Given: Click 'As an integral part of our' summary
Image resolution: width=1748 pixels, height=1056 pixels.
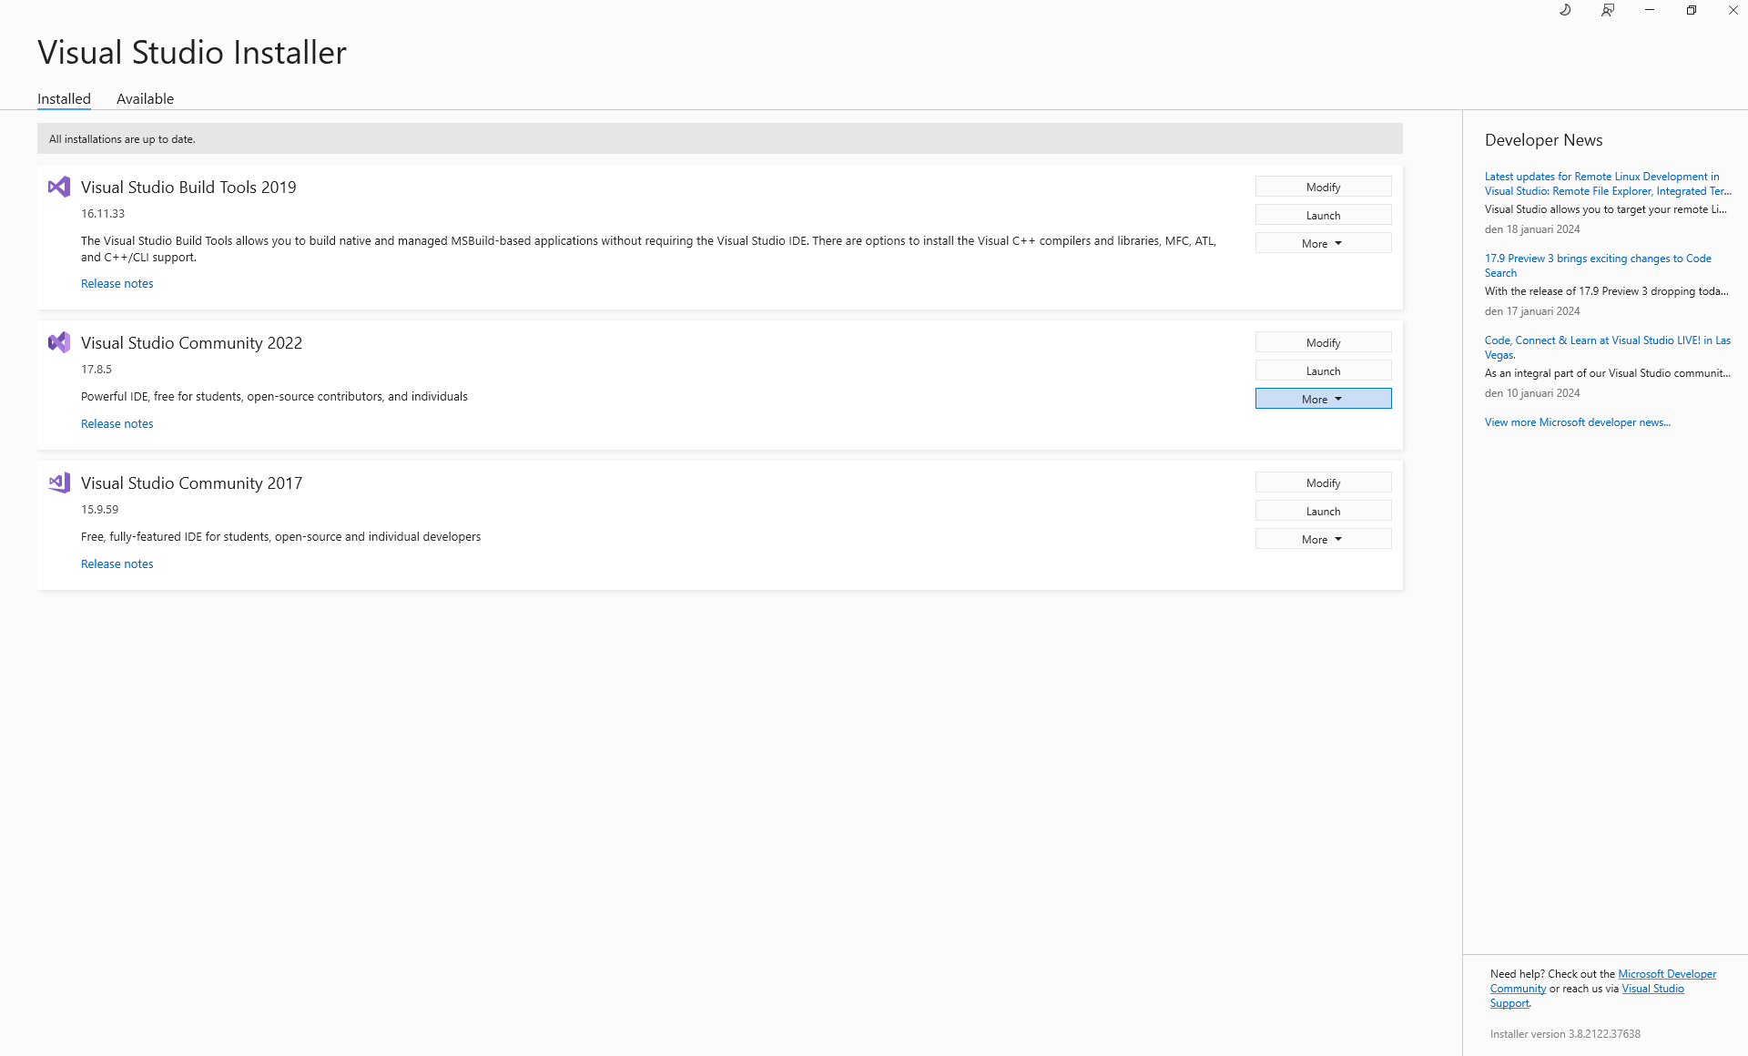Looking at the screenshot, I should click(1607, 373).
